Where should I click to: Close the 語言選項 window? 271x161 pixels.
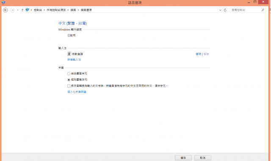pos(263,2)
